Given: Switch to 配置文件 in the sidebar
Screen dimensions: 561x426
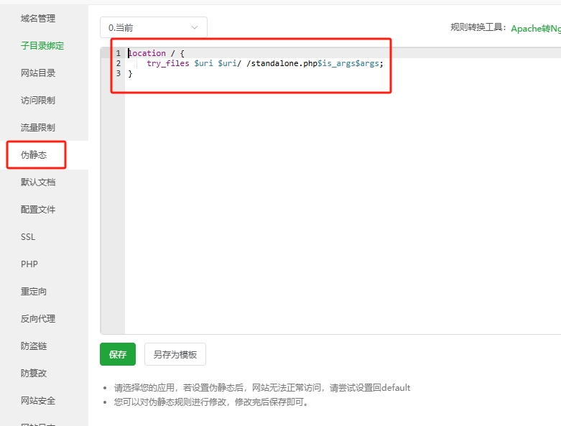Looking at the screenshot, I should point(38,210).
